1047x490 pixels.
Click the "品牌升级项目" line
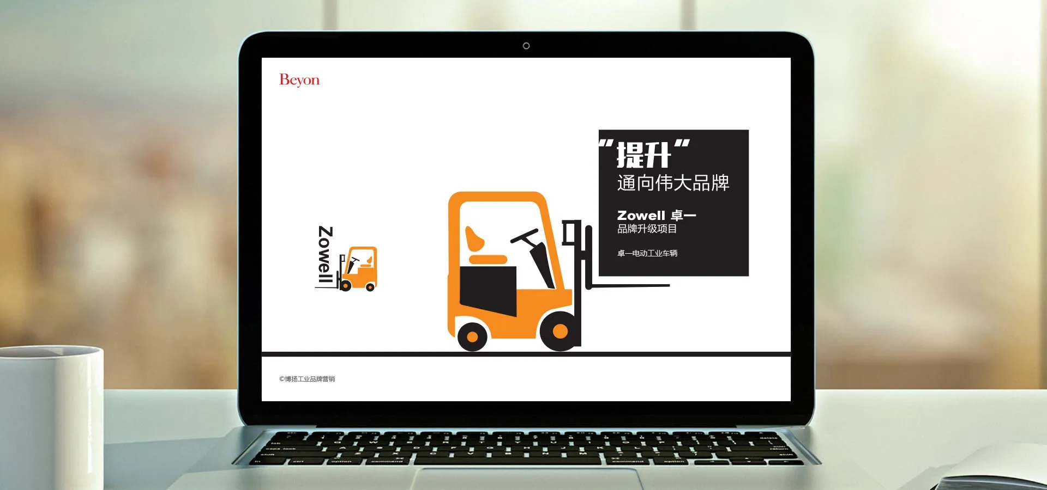click(647, 229)
